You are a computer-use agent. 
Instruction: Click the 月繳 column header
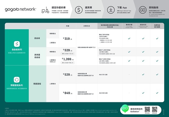(68, 26)
